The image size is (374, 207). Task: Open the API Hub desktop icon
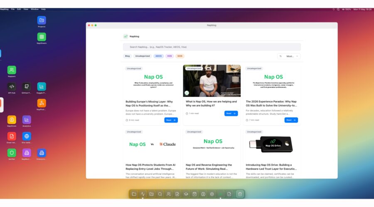point(12,87)
